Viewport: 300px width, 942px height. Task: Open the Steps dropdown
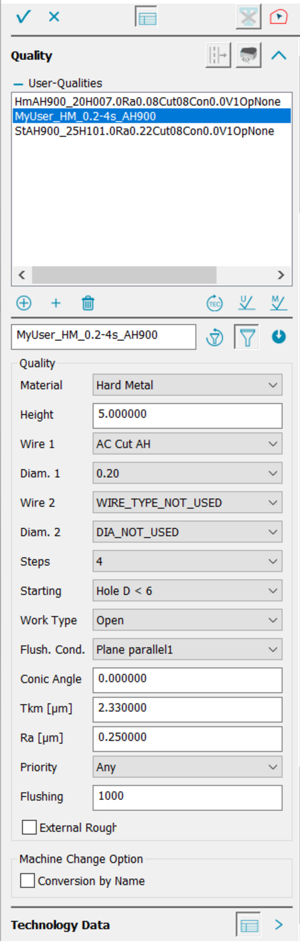coord(187,562)
